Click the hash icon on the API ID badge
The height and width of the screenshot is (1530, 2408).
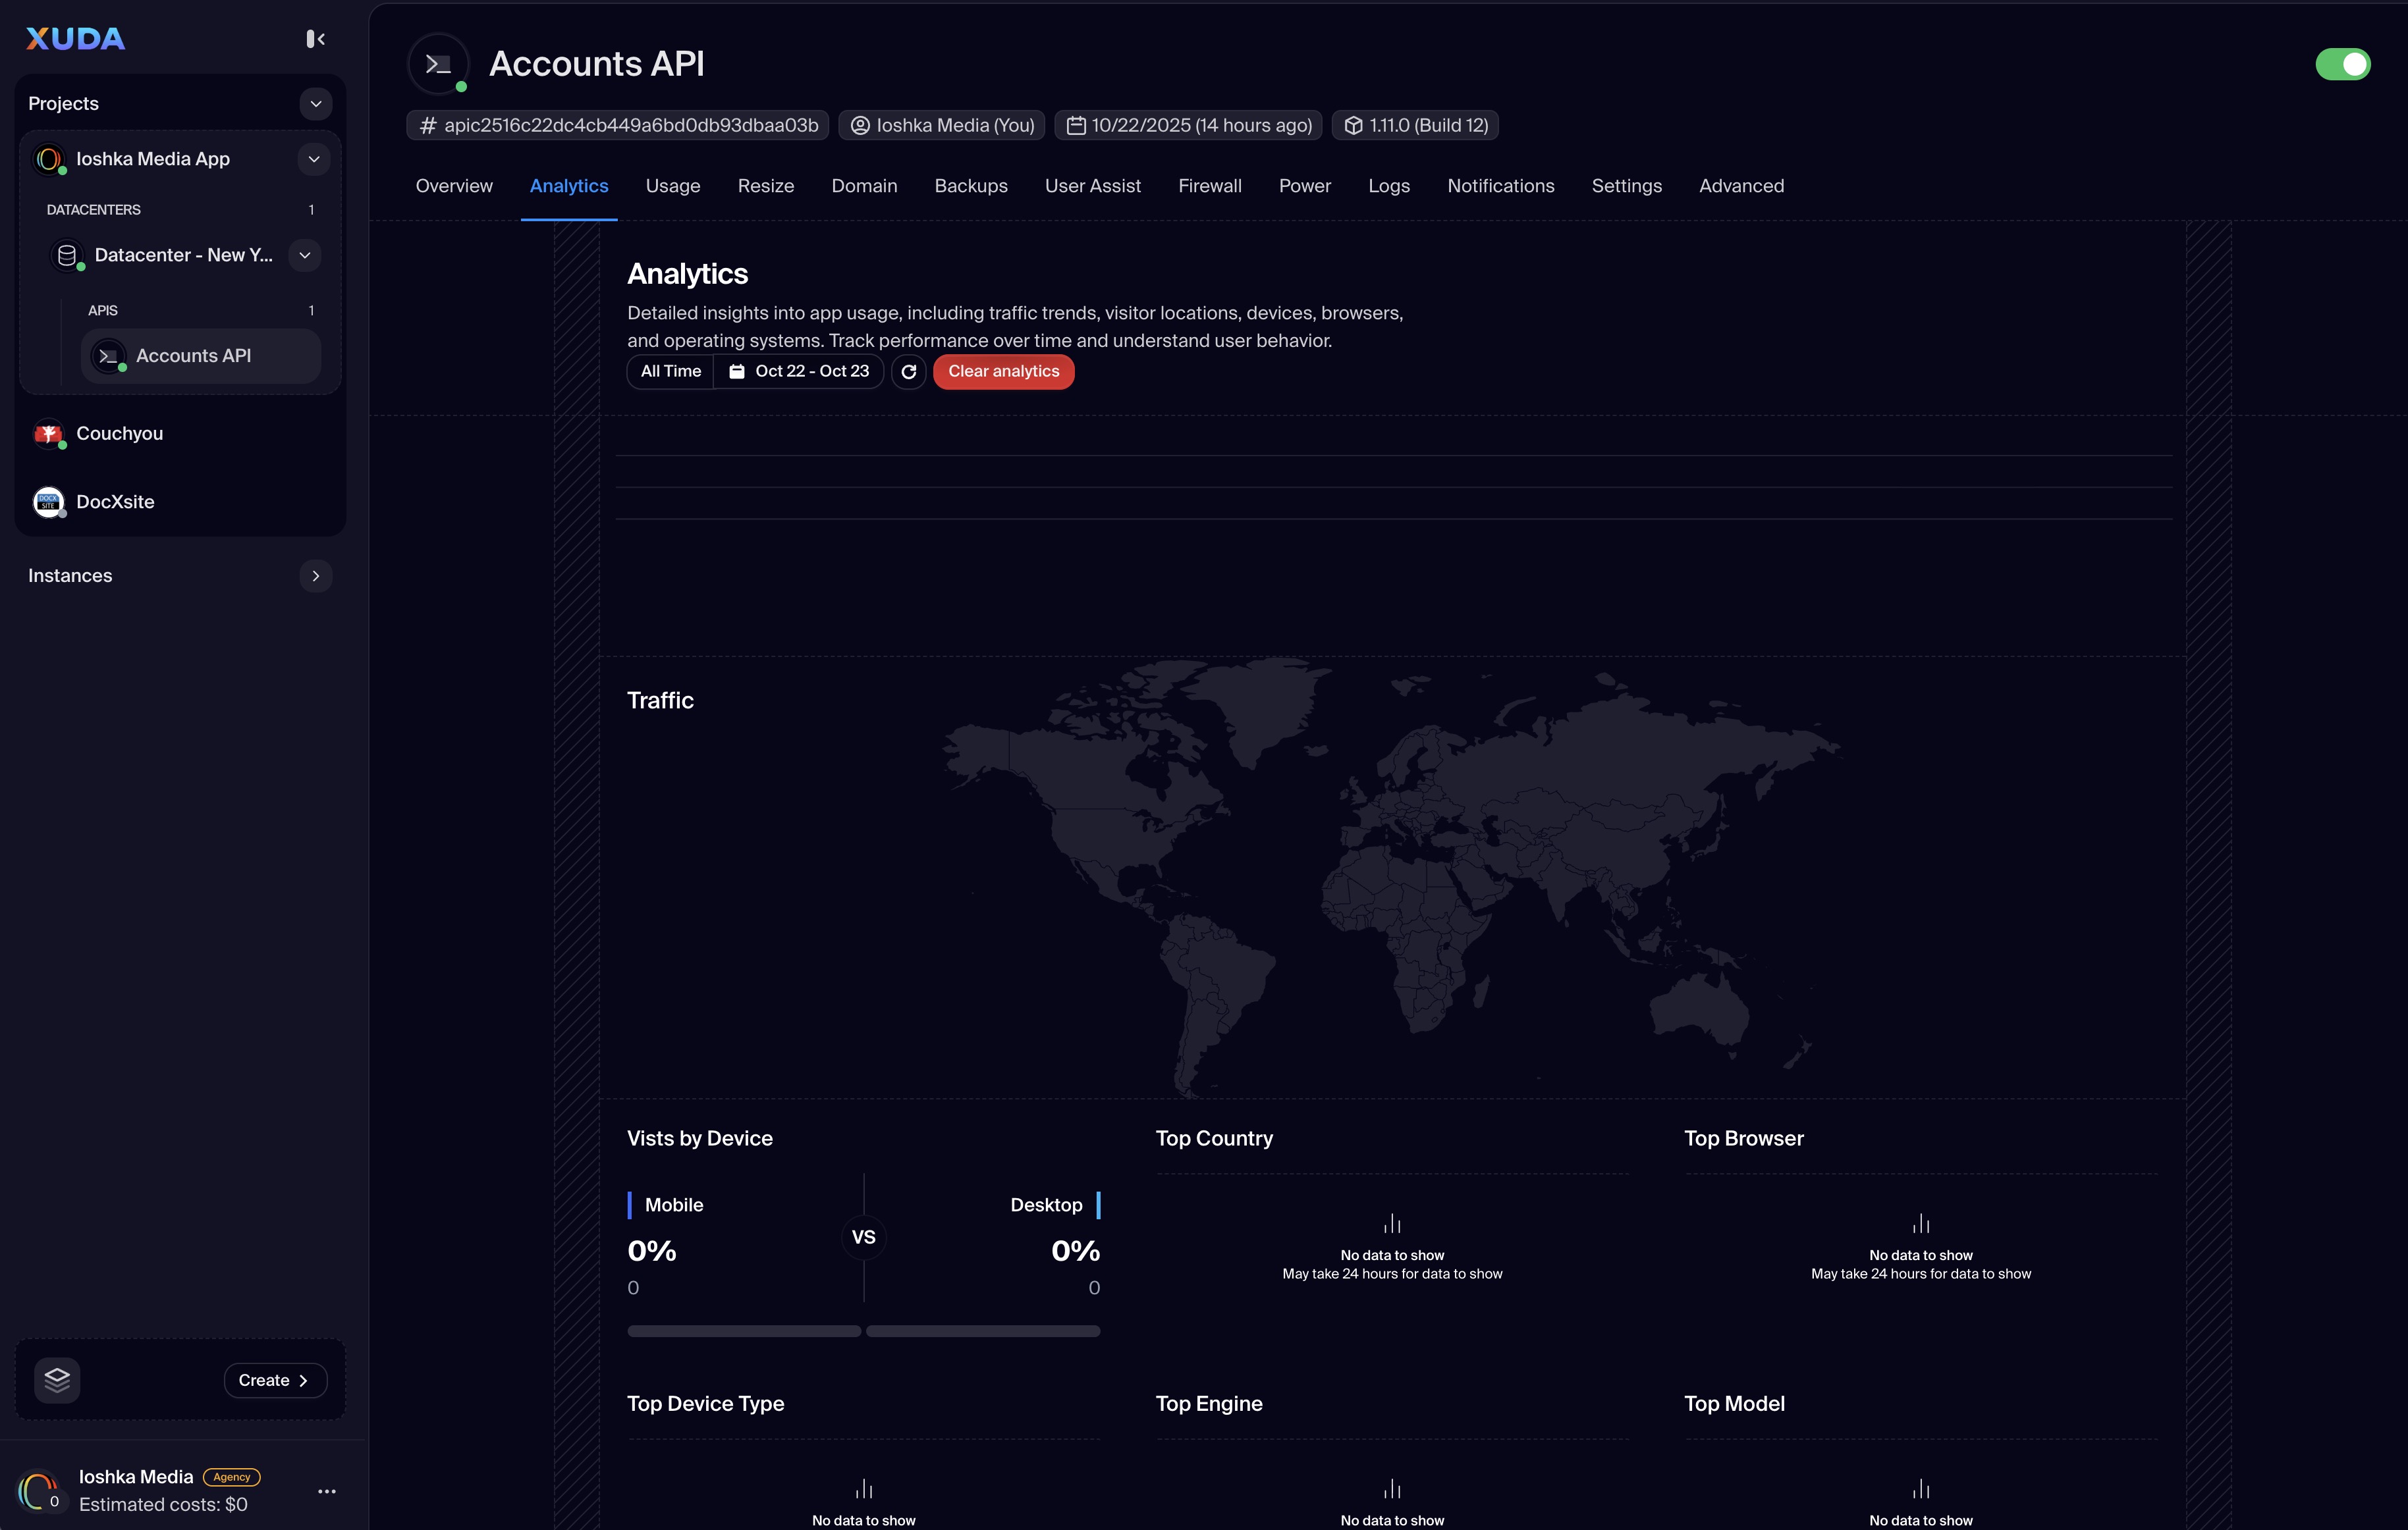point(428,126)
